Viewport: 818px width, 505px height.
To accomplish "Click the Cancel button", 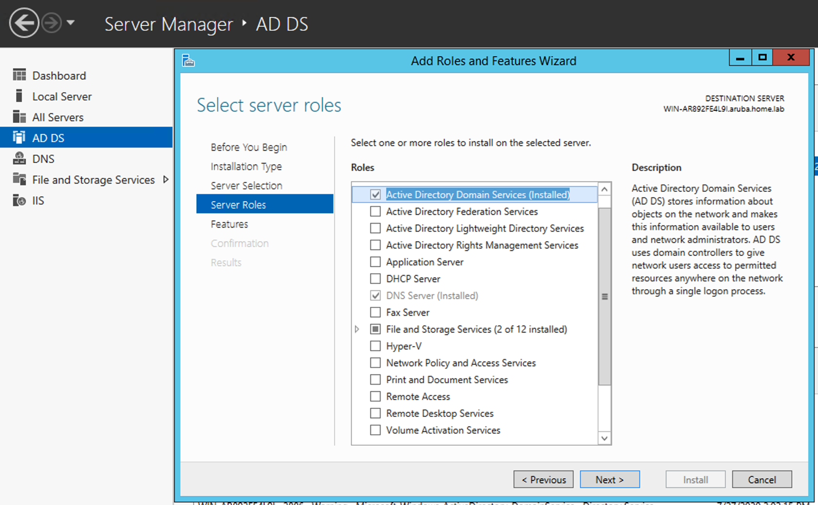I will coord(762,480).
